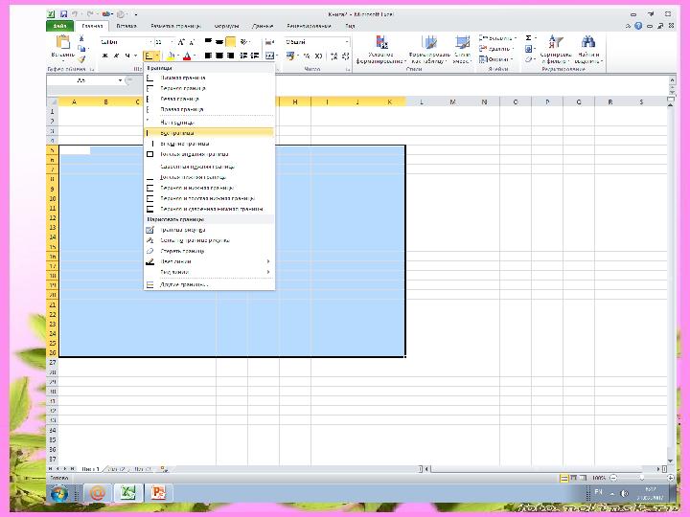Select 'Сдвоенная нижняя граница' option
This screenshot has height=517, width=690.
pyautogui.click(x=209, y=167)
